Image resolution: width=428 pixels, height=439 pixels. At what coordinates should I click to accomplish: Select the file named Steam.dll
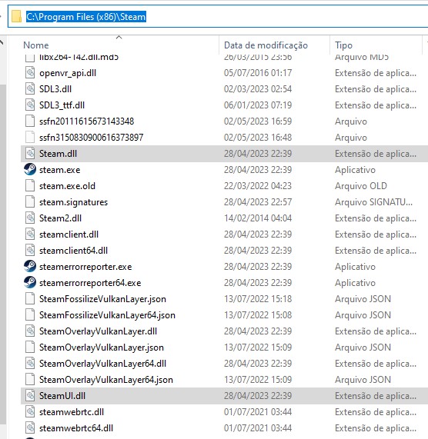(58, 154)
